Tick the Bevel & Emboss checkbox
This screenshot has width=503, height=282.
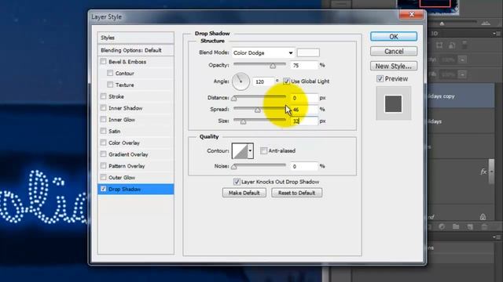tap(103, 61)
